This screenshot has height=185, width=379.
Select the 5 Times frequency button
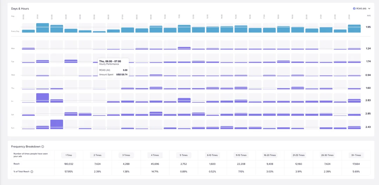184,155
